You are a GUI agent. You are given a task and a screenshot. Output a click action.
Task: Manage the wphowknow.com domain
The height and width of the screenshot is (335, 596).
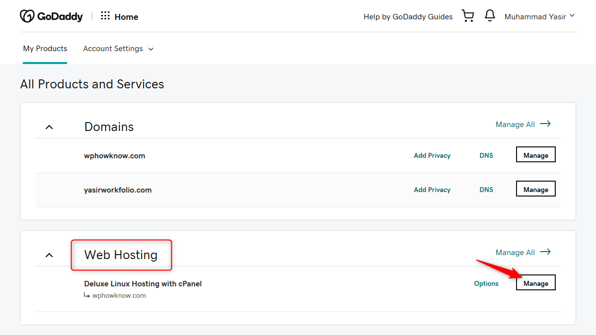(x=536, y=155)
